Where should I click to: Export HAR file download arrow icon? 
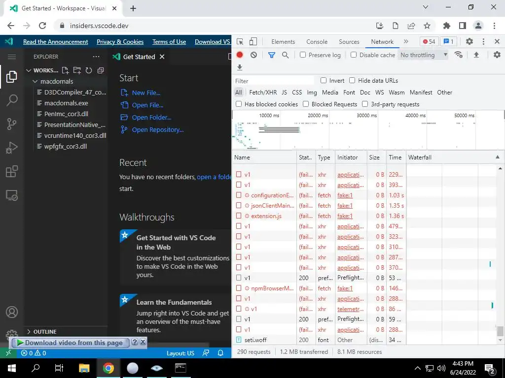[240, 67]
